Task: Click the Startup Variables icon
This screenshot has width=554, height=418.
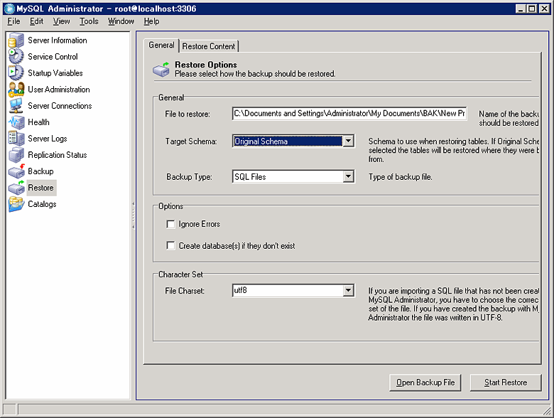Action: tap(16, 73)
